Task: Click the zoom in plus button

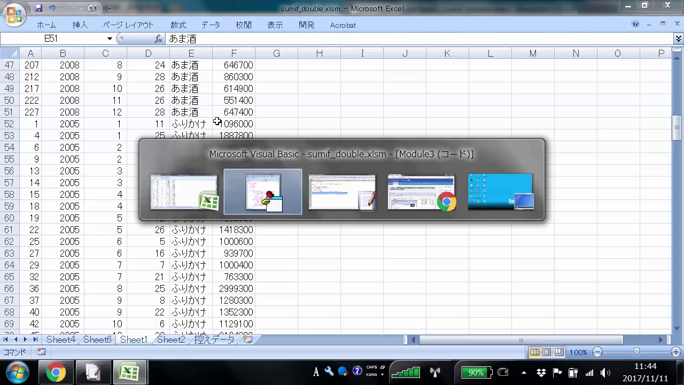Action: click(x=676, y=352)
